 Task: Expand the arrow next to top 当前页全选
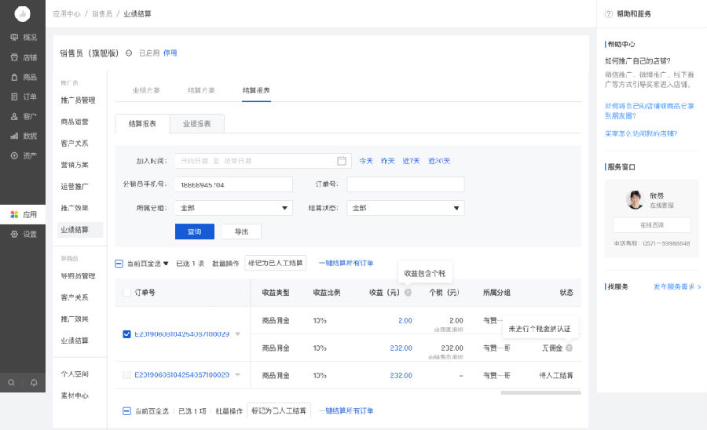coord(166,264)
